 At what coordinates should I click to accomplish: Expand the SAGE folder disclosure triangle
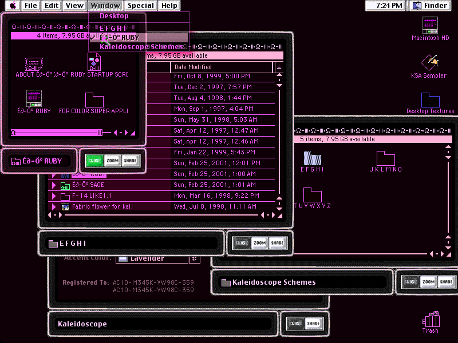[54, 185]
